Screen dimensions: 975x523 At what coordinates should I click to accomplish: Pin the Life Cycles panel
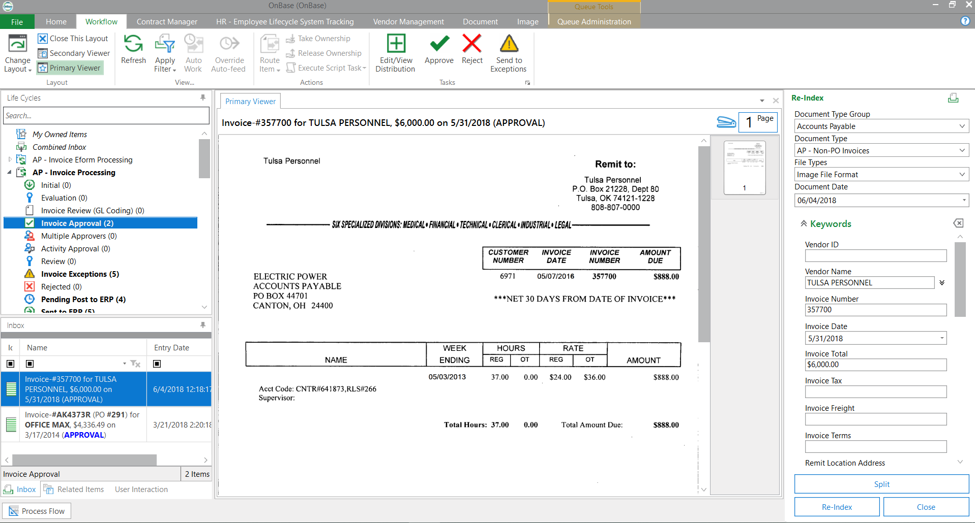click(203, 97)
